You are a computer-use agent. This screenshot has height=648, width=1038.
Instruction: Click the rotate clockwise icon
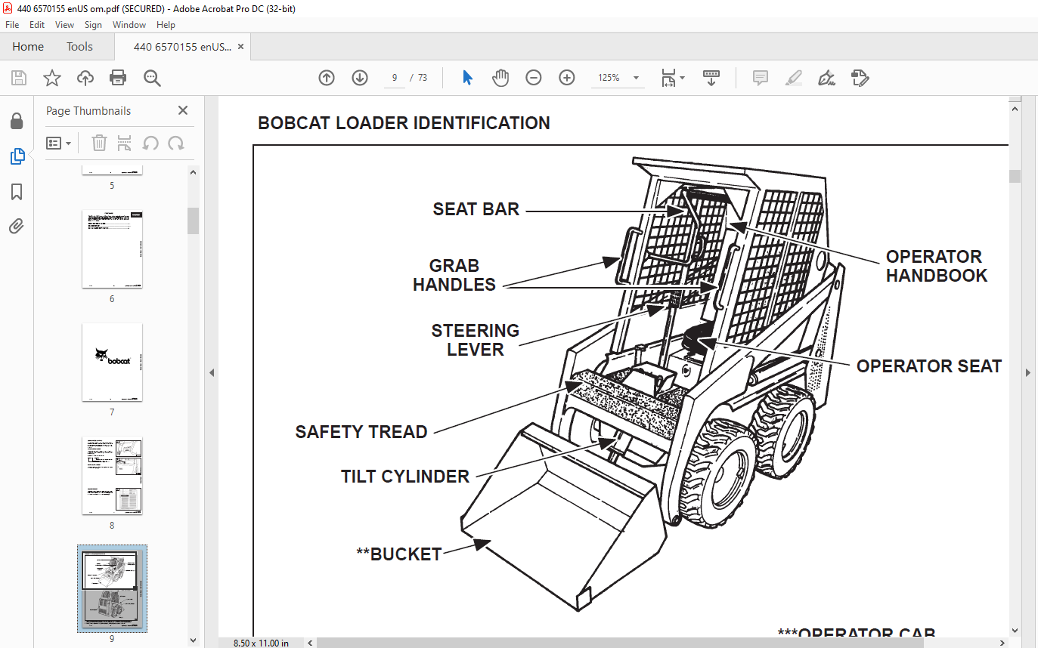pos(176,143)
